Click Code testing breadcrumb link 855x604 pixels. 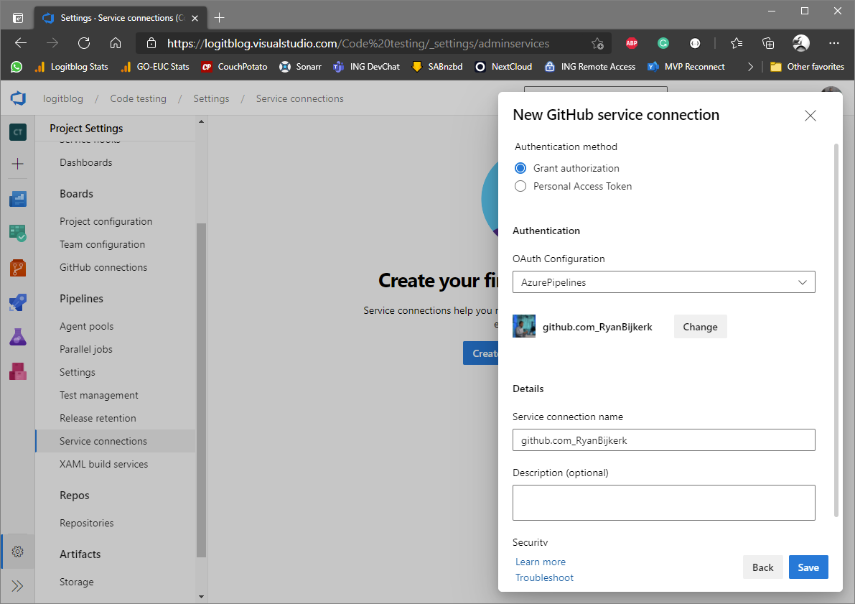pyautogui.click(x=138, y=99)
